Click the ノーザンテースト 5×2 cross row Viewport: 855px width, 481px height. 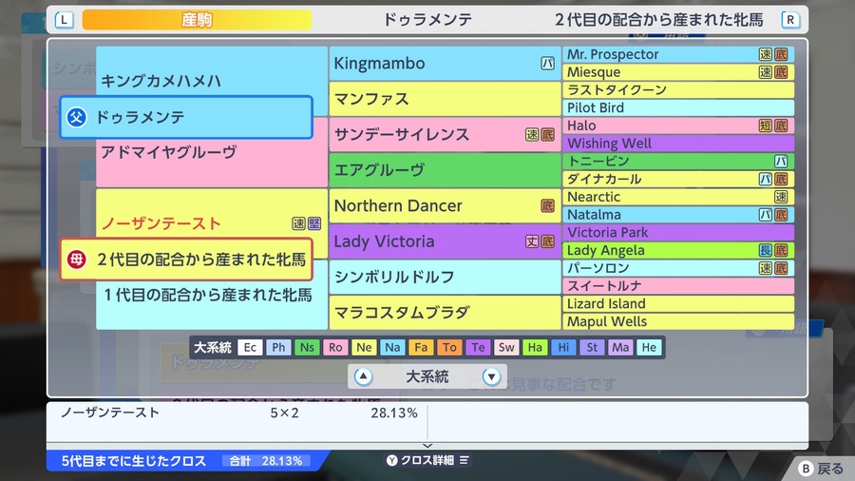tap(237, 413)
